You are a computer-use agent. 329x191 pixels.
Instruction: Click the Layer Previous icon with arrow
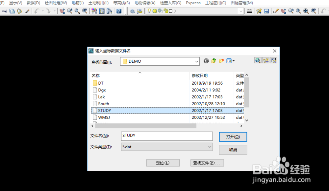(x=139, y=11)
